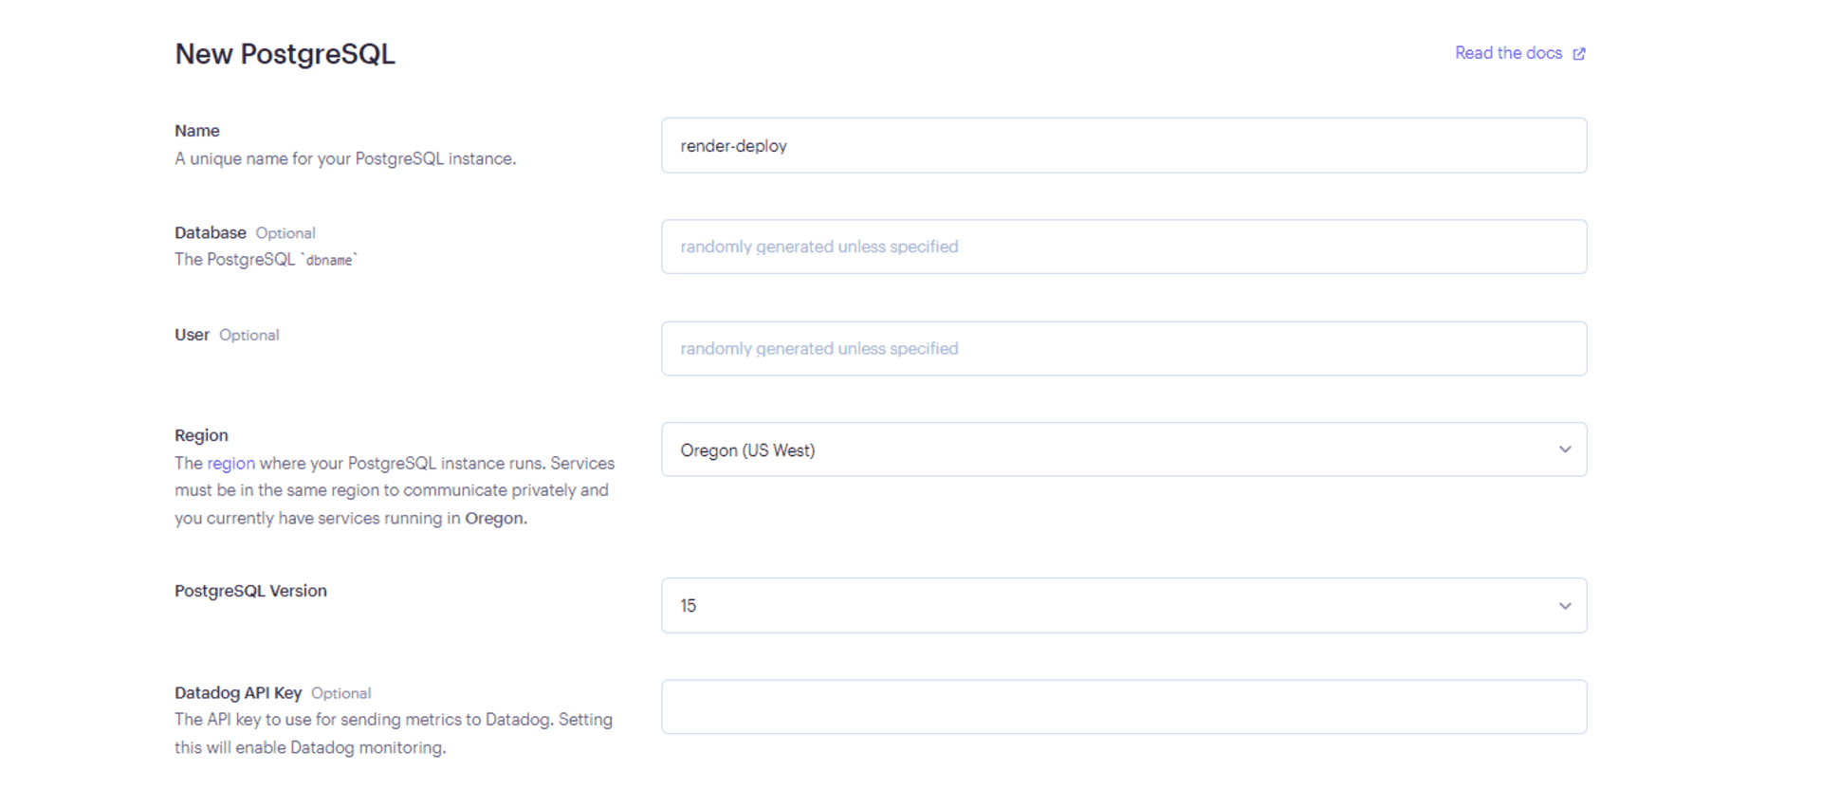
Task: Click into the Database name input
Action: pyautogui.click(x=1123, y=247)
